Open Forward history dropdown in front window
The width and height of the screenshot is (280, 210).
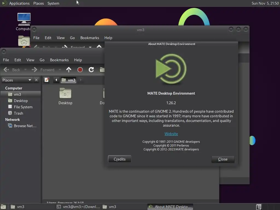click(x=60, y=70)
